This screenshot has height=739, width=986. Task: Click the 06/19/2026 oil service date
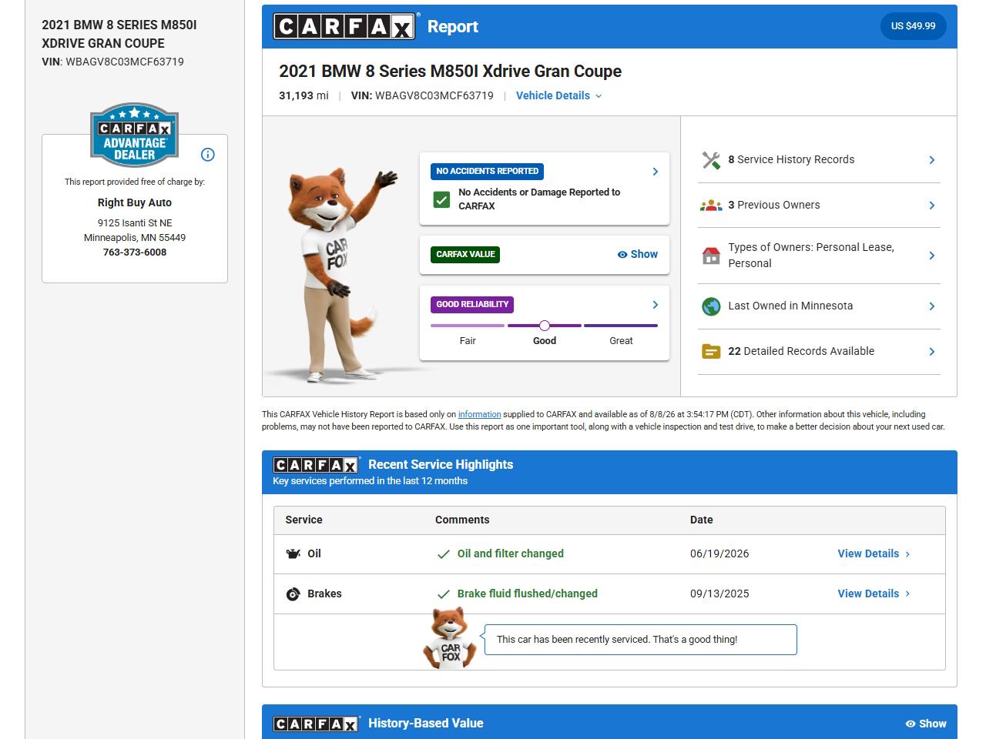coord(719,554)
